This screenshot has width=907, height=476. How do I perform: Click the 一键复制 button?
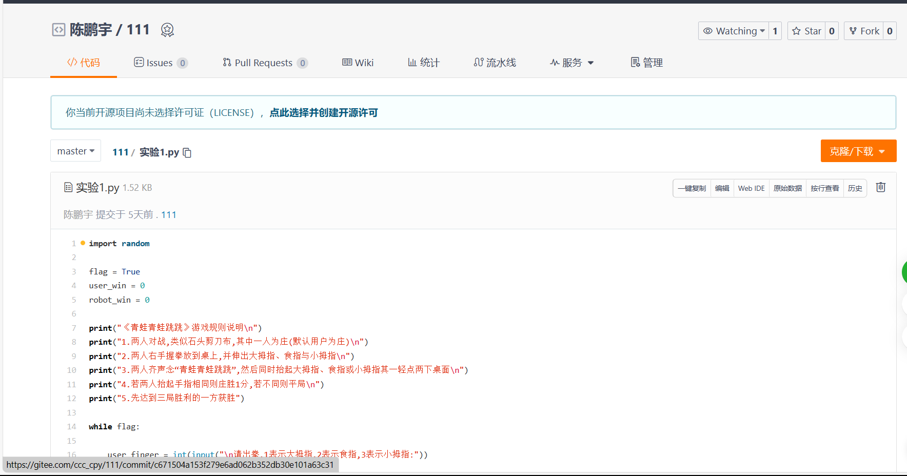(692, 188)
